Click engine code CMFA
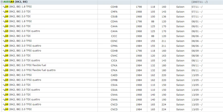223x112 pixels. click(114, 12)
